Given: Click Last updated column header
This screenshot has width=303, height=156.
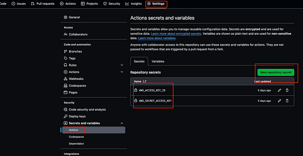Looking at the screenshot, I should [262, 81].
